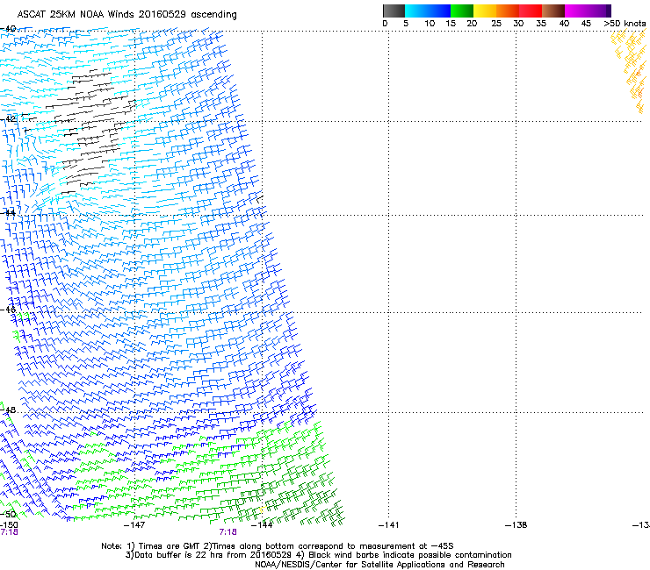
Task: Click the '-42' latitude axis label
Action: (8, 118)
